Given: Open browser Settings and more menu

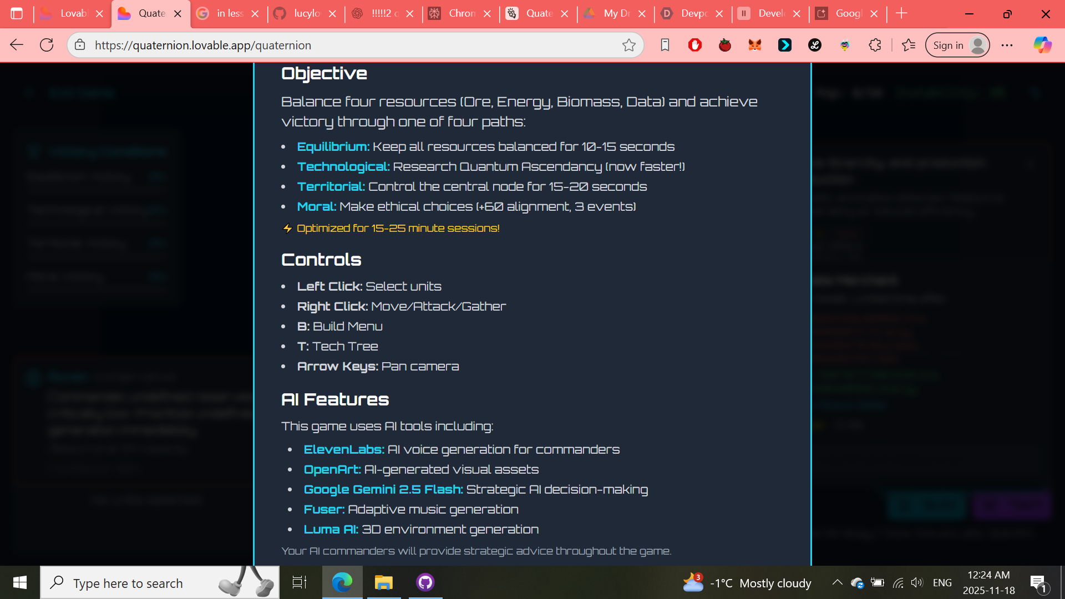Looking at the screenshot, I should pos(1007,45).
